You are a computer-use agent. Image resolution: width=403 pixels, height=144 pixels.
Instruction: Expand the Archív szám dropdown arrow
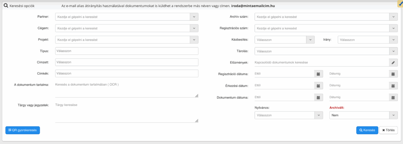click(393, 17)
